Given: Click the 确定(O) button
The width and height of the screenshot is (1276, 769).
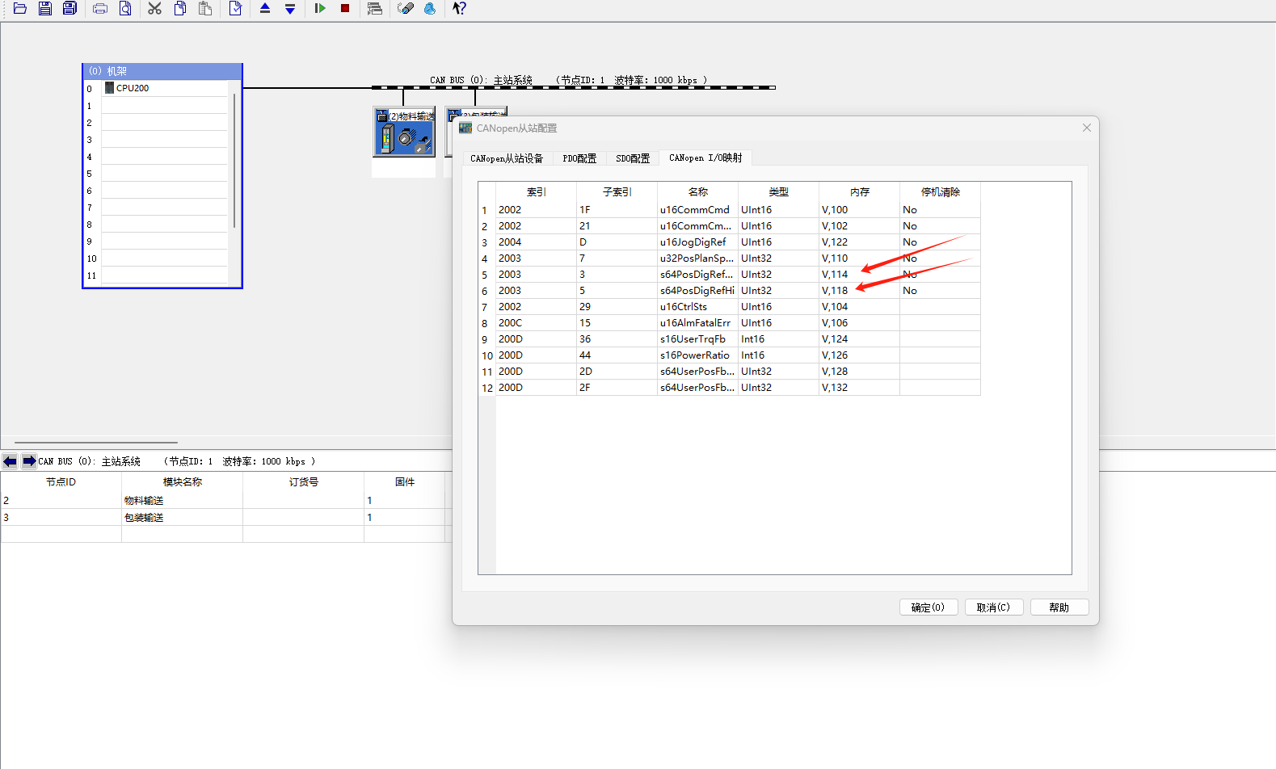Looking at the screenshot, I should [x=928, y=607].
